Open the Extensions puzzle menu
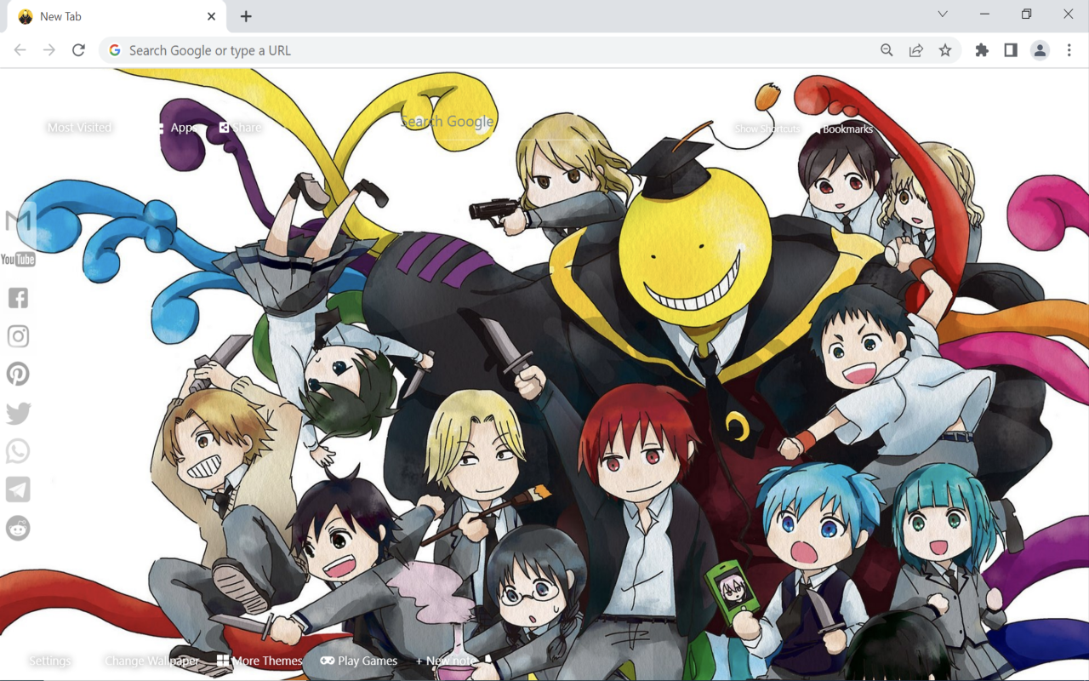This screenshot has width=1089, height=681. pyautogui.click(x=982, y=50)
